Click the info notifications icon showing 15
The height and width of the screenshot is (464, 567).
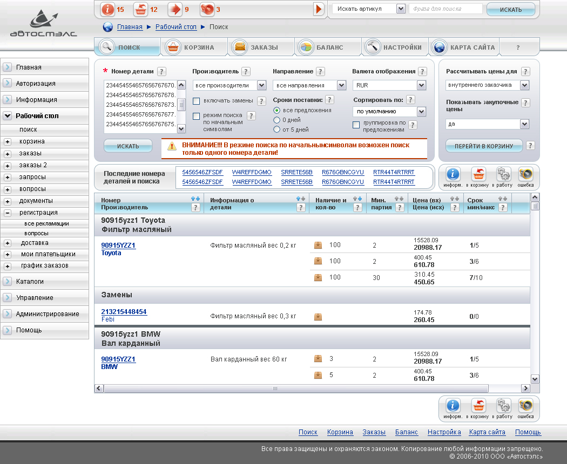[x=109, y=9]
